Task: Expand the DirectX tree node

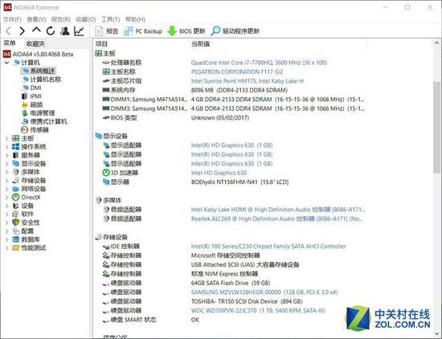Action: pyautogui.click(x=6, y=198)
